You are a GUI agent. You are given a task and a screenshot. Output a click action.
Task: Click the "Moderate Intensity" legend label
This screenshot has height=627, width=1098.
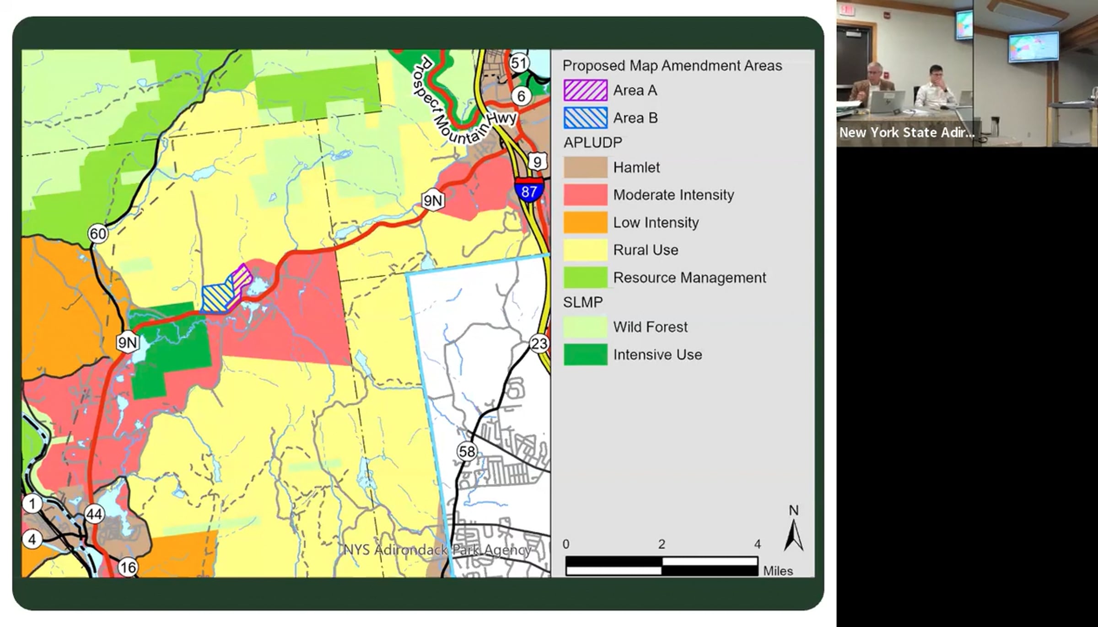(x=673, y=195)
